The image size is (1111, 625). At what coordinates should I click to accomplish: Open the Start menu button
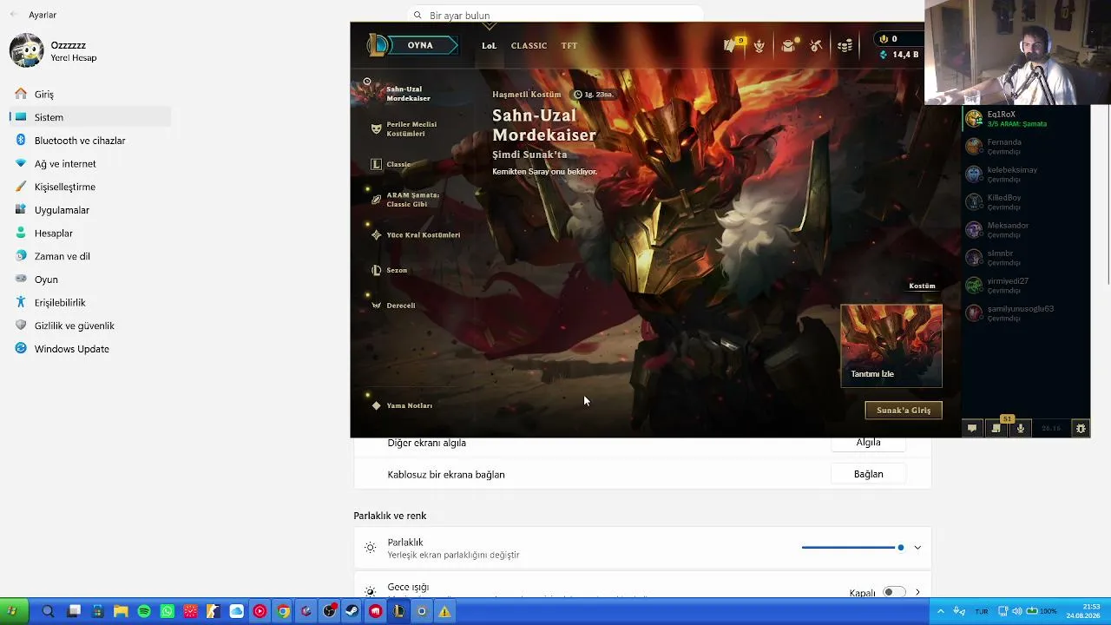pyautogui.click(x=12, y=611)
